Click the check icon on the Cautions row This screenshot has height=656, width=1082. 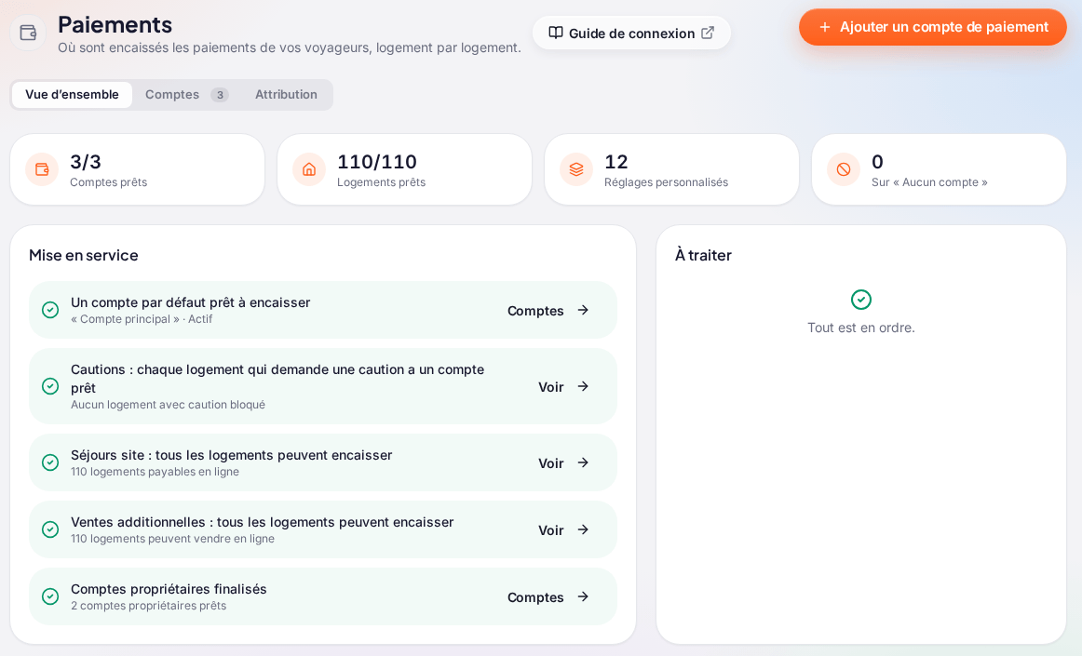pos(50,386)
